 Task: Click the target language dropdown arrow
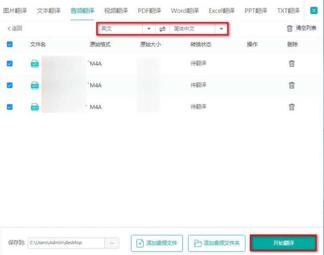click(x=221, y=28)
